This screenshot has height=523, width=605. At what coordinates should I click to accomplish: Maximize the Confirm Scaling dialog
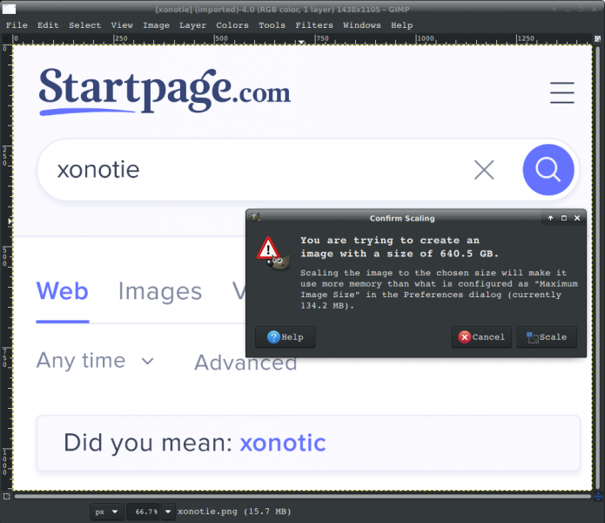click(x=564, y=218)
